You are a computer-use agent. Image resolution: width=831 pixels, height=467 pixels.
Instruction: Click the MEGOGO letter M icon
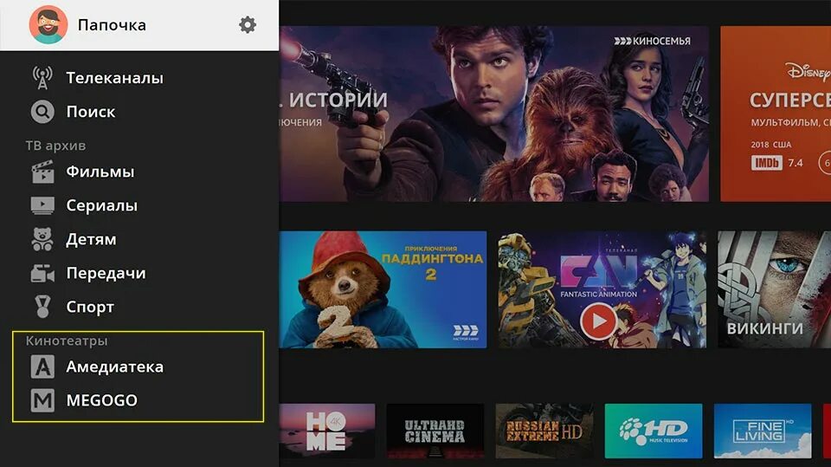click(42, 400)
